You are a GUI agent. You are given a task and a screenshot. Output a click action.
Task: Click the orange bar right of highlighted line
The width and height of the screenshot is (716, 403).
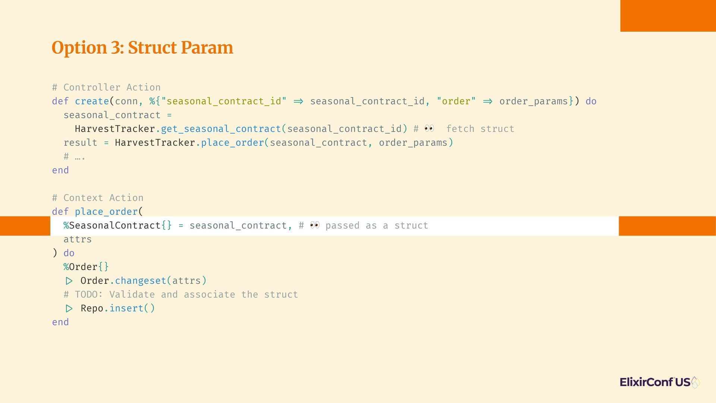coord(668,226)
